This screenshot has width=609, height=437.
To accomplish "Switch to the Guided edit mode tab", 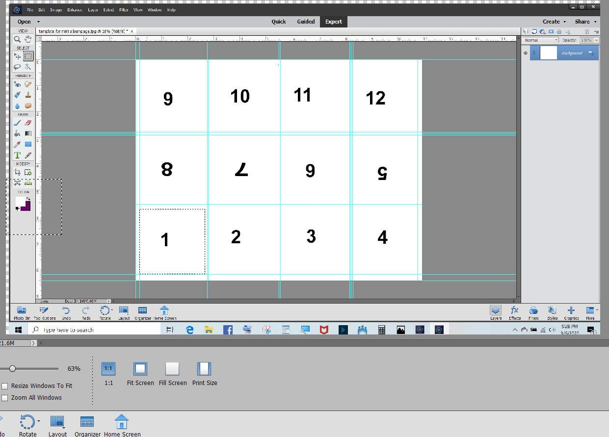I will click(306, 22).
